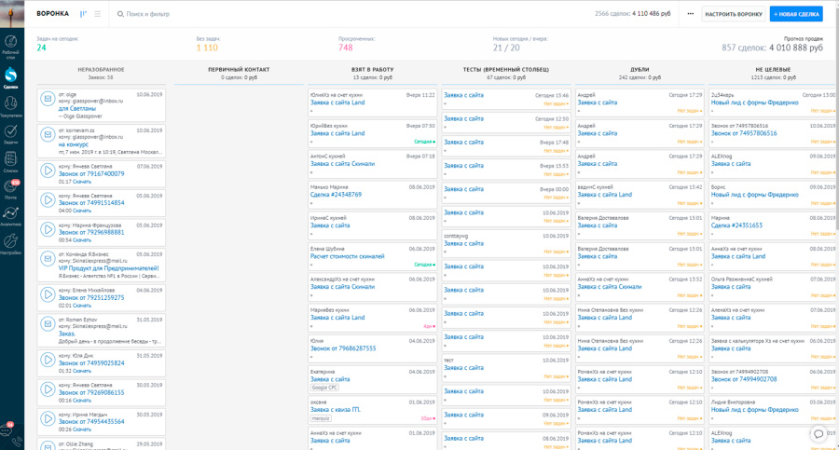Click overdue count 748
The width and height of the screenshot is (839, 450).
pyautogui.click(x=346, y=48)
